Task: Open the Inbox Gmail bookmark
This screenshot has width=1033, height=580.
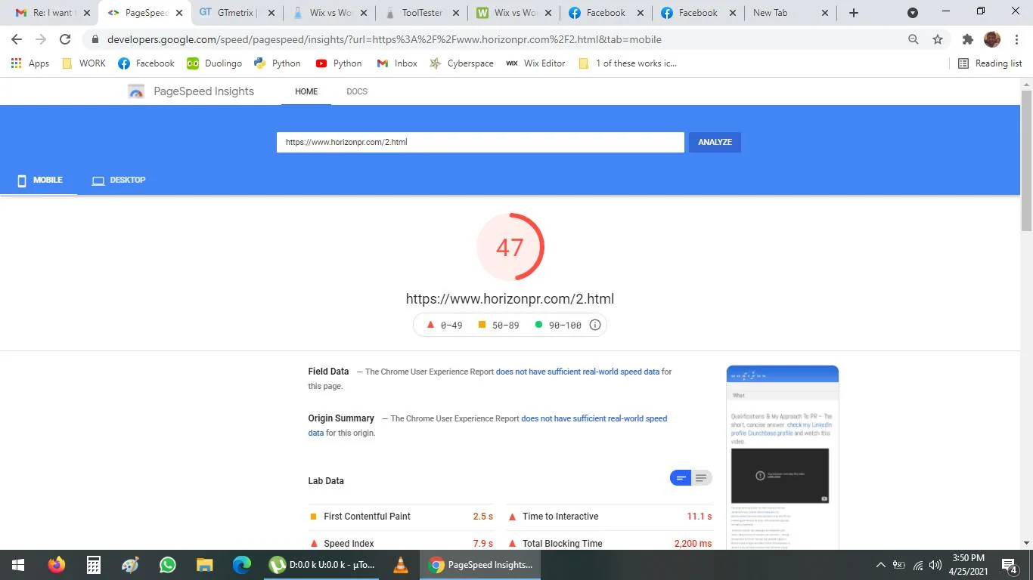Action: [x=397, y=63]
